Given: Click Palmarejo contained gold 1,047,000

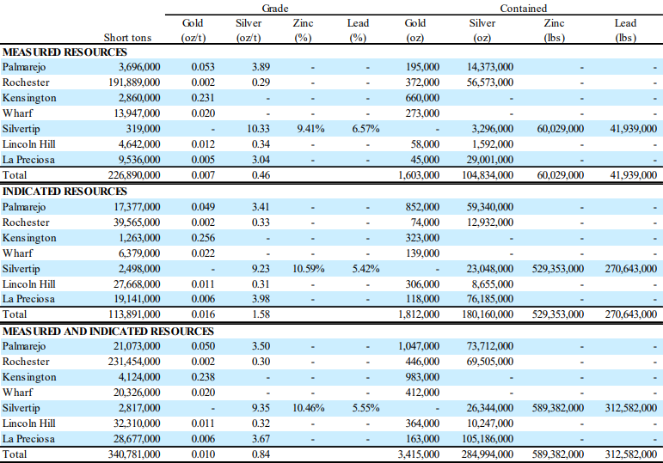Looking at the screenshot, I should tap(419, 346).
